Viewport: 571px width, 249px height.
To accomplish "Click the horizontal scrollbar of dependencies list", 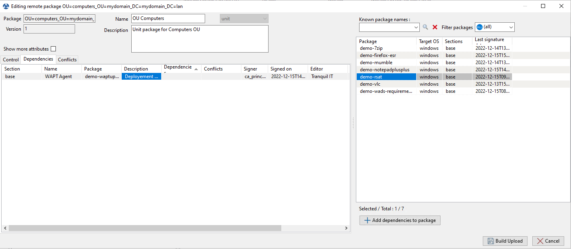I will pyautogui.click(x=144, y=228).
